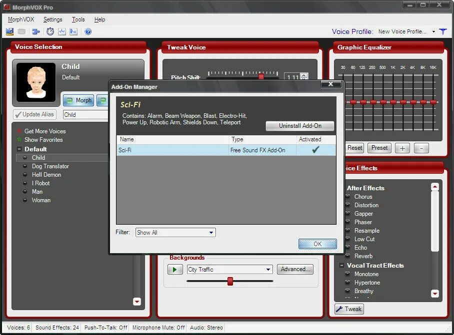Click the 16K equalizer band slider
The image size is (454, 335).
pos(433,102)
